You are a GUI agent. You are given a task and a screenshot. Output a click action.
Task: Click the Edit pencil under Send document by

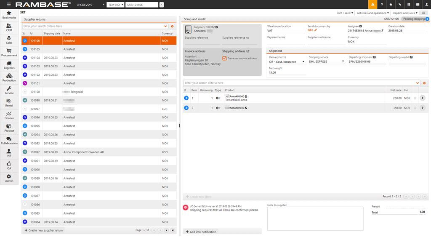pos(312,30)
